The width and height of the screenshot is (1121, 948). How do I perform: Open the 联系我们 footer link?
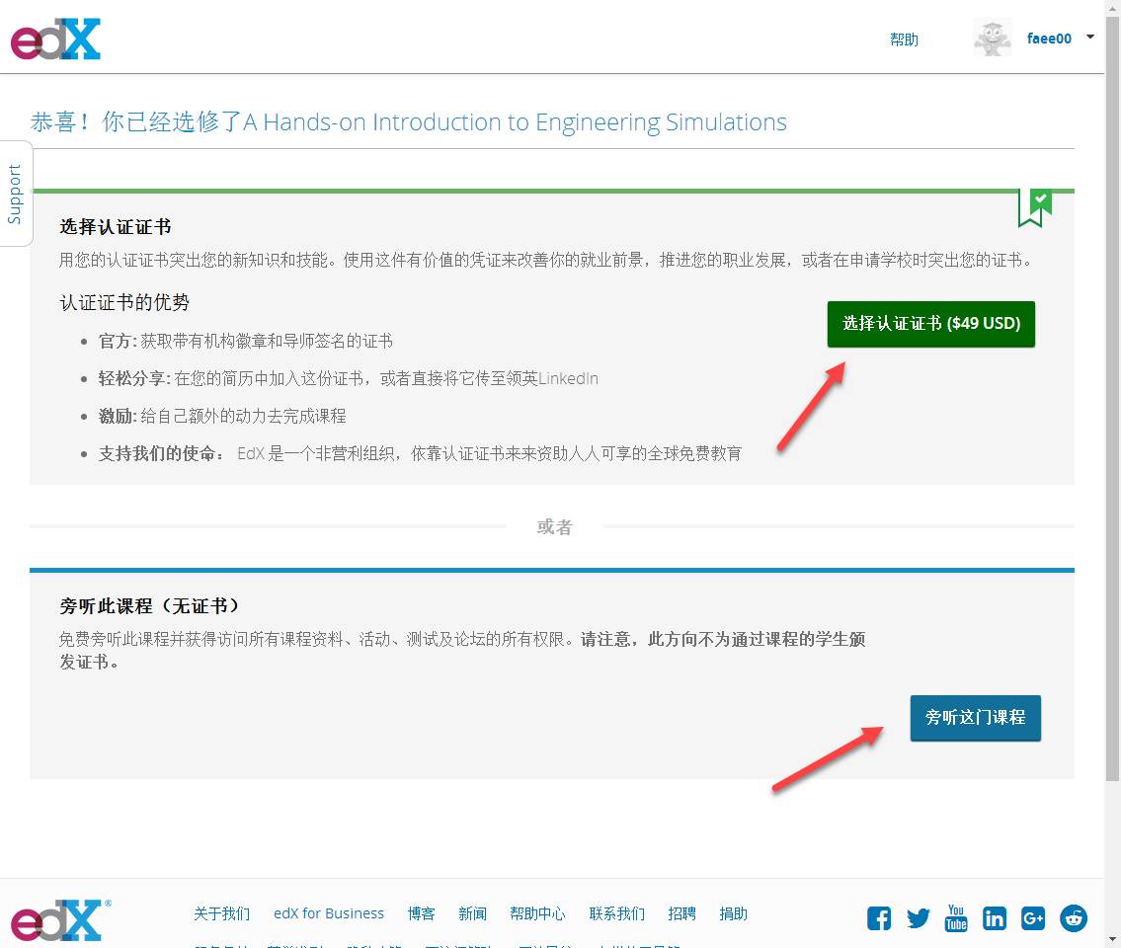pos(617,913)
